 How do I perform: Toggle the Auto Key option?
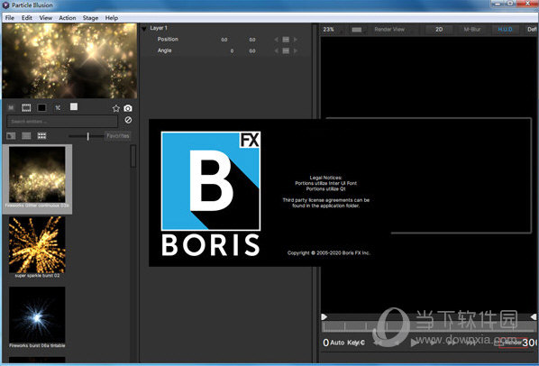(x=347, y=343)
